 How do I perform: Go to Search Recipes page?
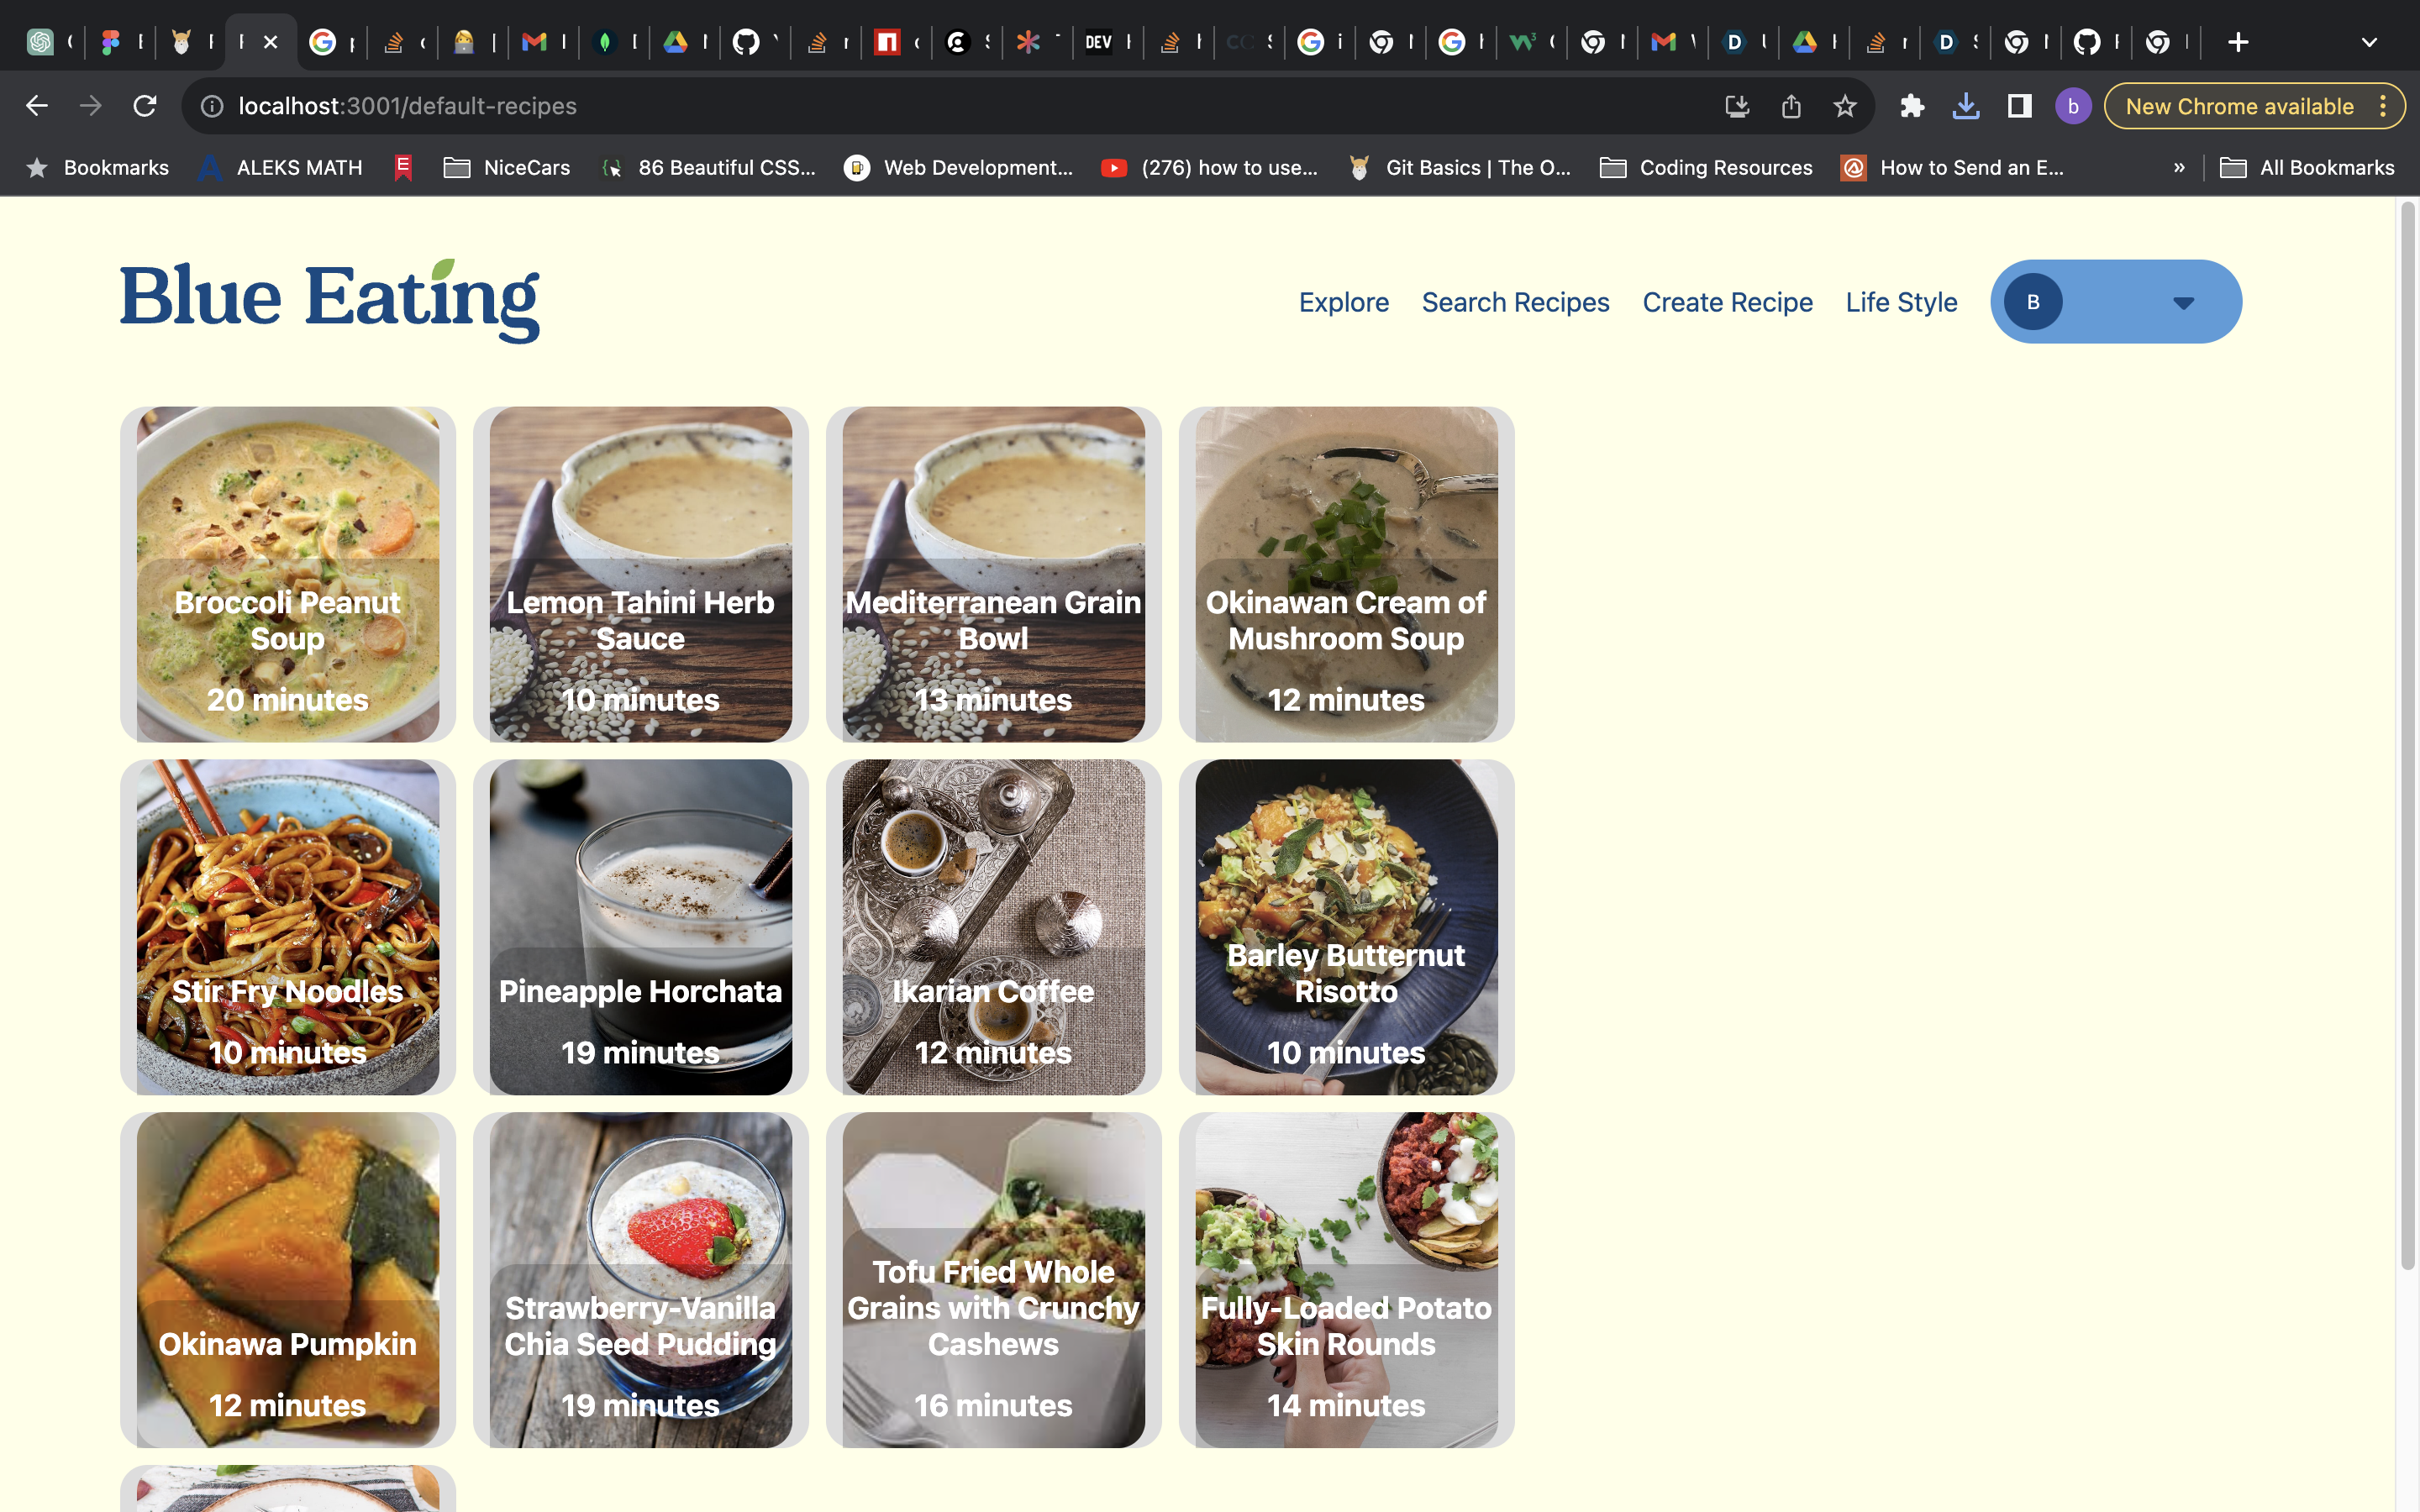(1515, 302)
